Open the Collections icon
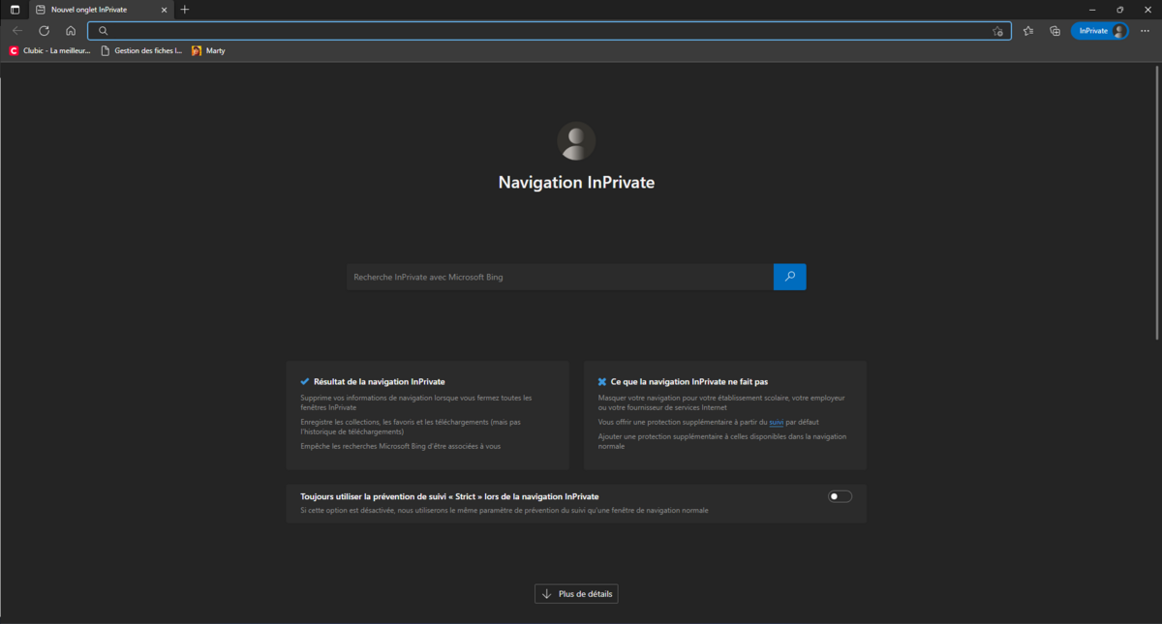Viewport: 1162px width, 624px height. coord(1055,31)
